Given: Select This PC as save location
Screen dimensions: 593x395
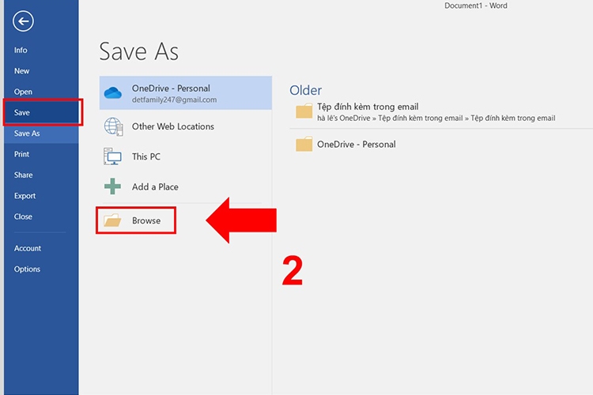Looking at the screenshot, I should click(185, 156).
